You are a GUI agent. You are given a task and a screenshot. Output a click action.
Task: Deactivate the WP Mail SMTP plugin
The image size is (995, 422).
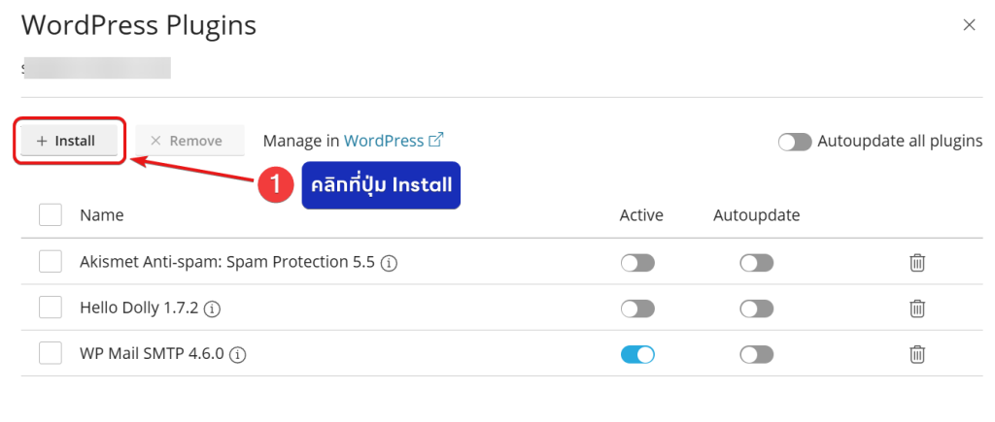(x=637, y=354)
